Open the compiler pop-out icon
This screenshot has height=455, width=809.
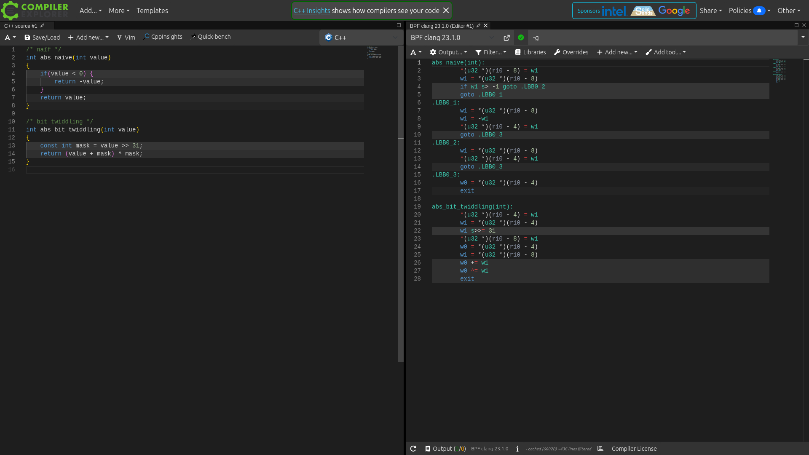coord(506,37)
